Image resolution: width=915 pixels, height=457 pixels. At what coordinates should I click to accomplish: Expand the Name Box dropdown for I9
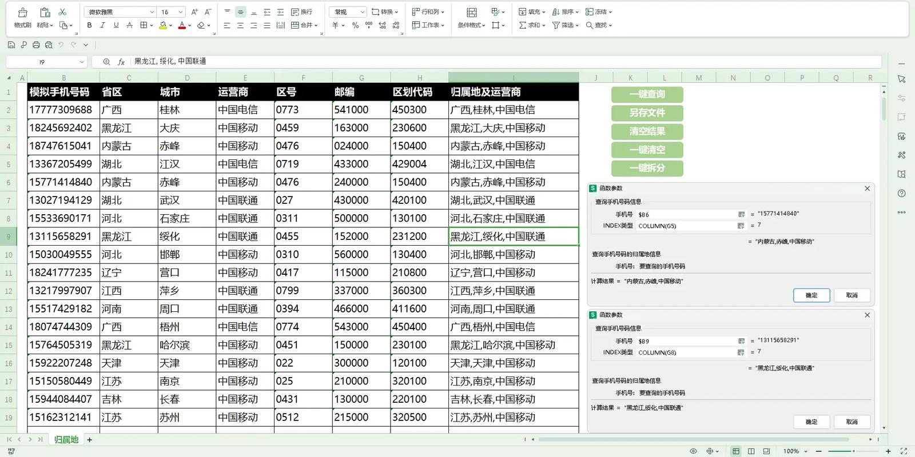82,62
